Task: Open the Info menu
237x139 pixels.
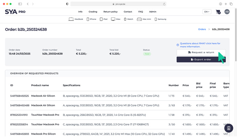Action: point(80,11)
